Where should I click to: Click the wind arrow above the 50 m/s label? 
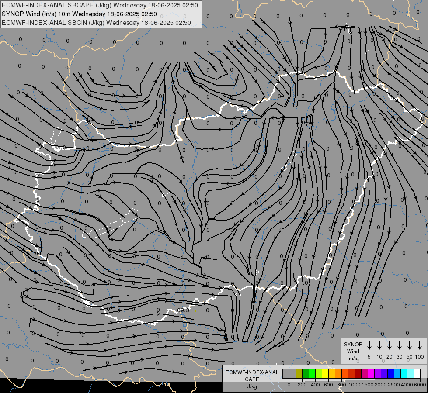pos(410,345)
